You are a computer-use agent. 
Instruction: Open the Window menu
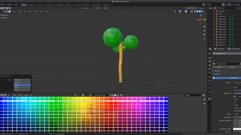click(10, 4)
